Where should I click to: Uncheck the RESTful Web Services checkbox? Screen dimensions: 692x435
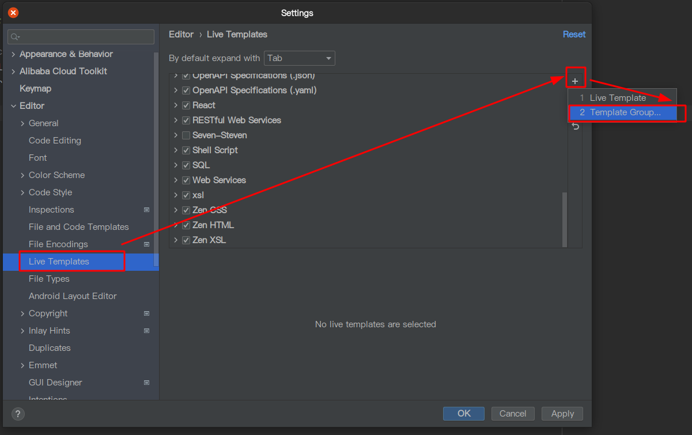(186, 120)
